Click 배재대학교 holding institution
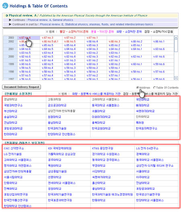This screenshot has width=181, height=213. pos(143,105)
